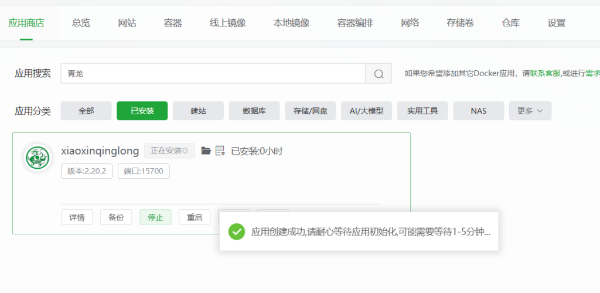Expand the 更多 category dropdown
The width and height of the screenshot is (600, 293).
[x=530, y=111]
